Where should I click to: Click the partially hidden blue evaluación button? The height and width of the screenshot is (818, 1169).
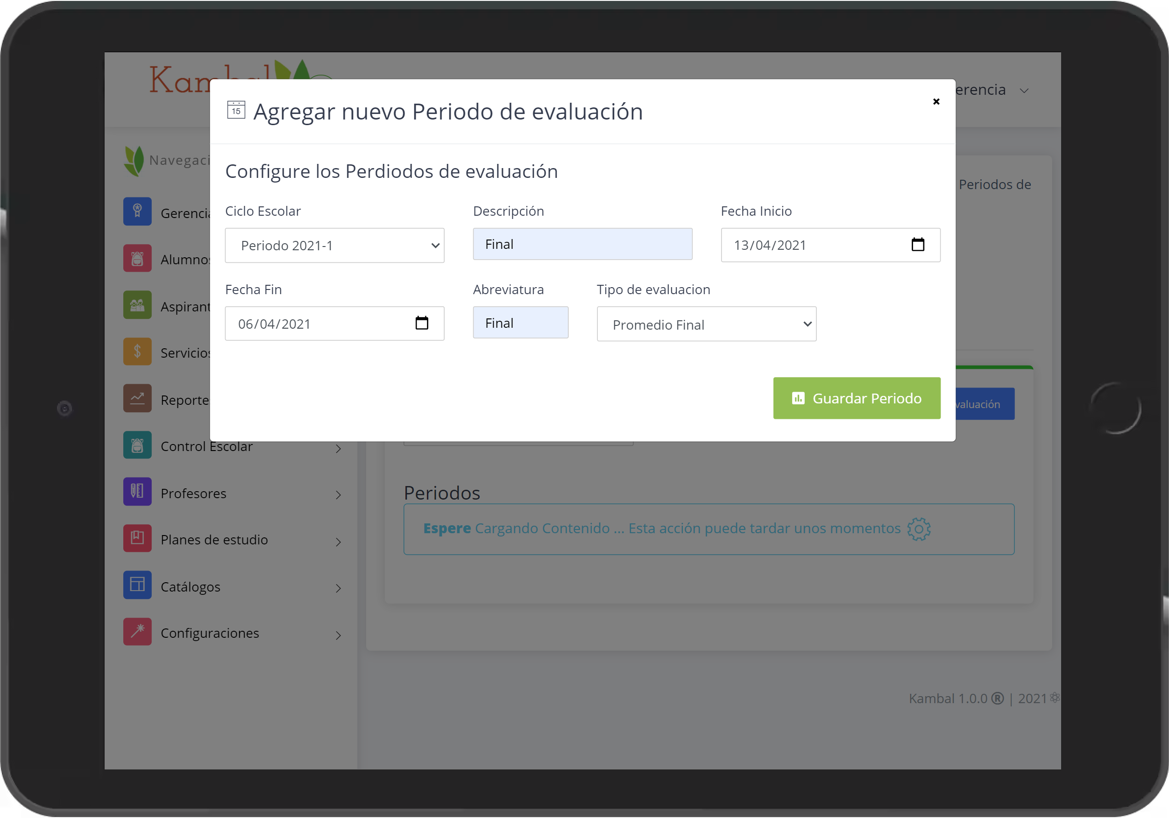point(985,404)
